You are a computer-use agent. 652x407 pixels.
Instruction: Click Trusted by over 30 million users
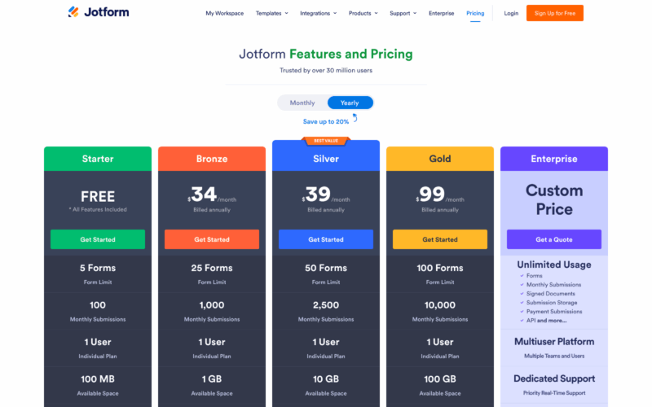(325, 71)
